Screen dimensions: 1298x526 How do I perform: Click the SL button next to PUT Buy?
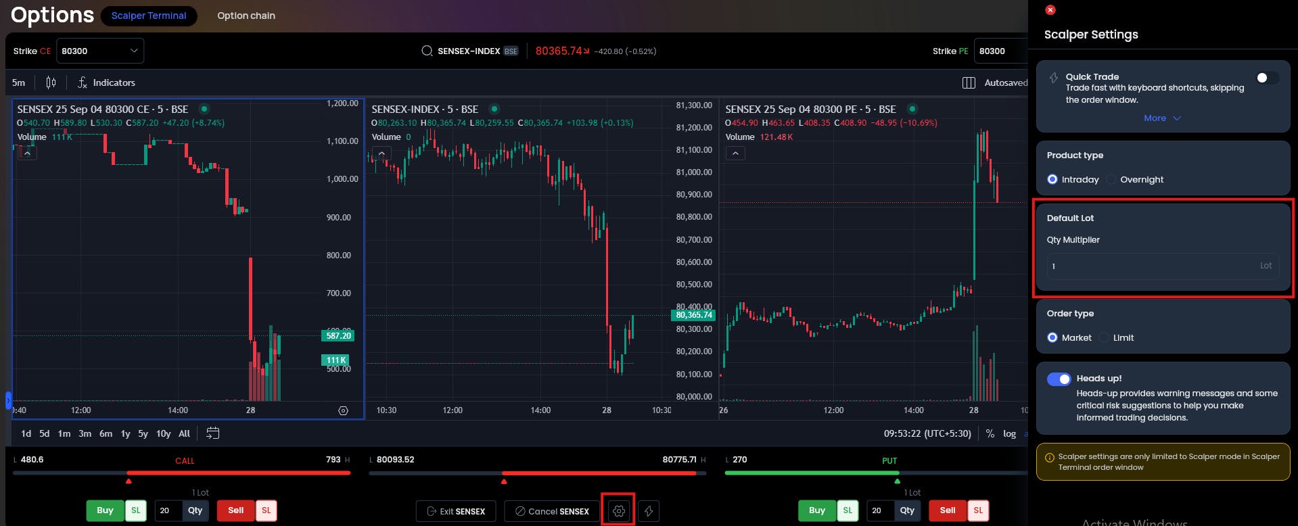click(848, 510)
